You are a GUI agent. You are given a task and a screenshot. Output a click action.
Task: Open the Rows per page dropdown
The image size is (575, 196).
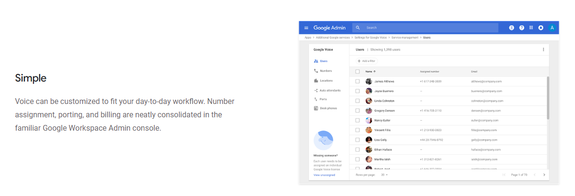[384, 175]
